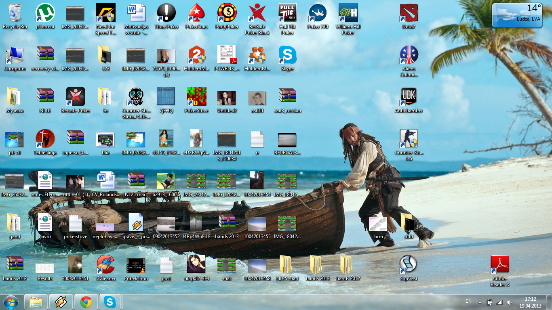Open the volume speaker tray icon
The height and width of the screenshot is (310, 552).
[x=509, y=302]
